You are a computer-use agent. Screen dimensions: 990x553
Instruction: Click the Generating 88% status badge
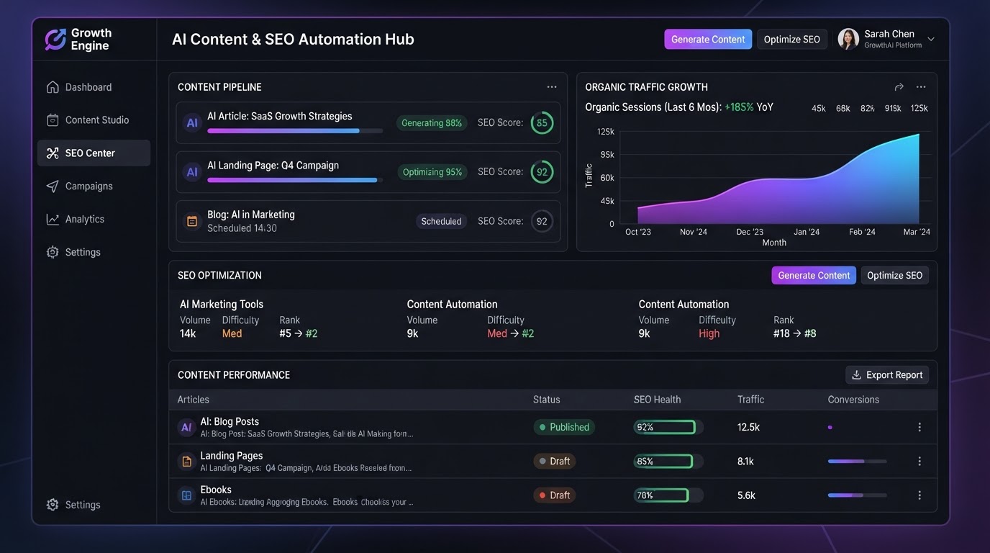[432, 122]
